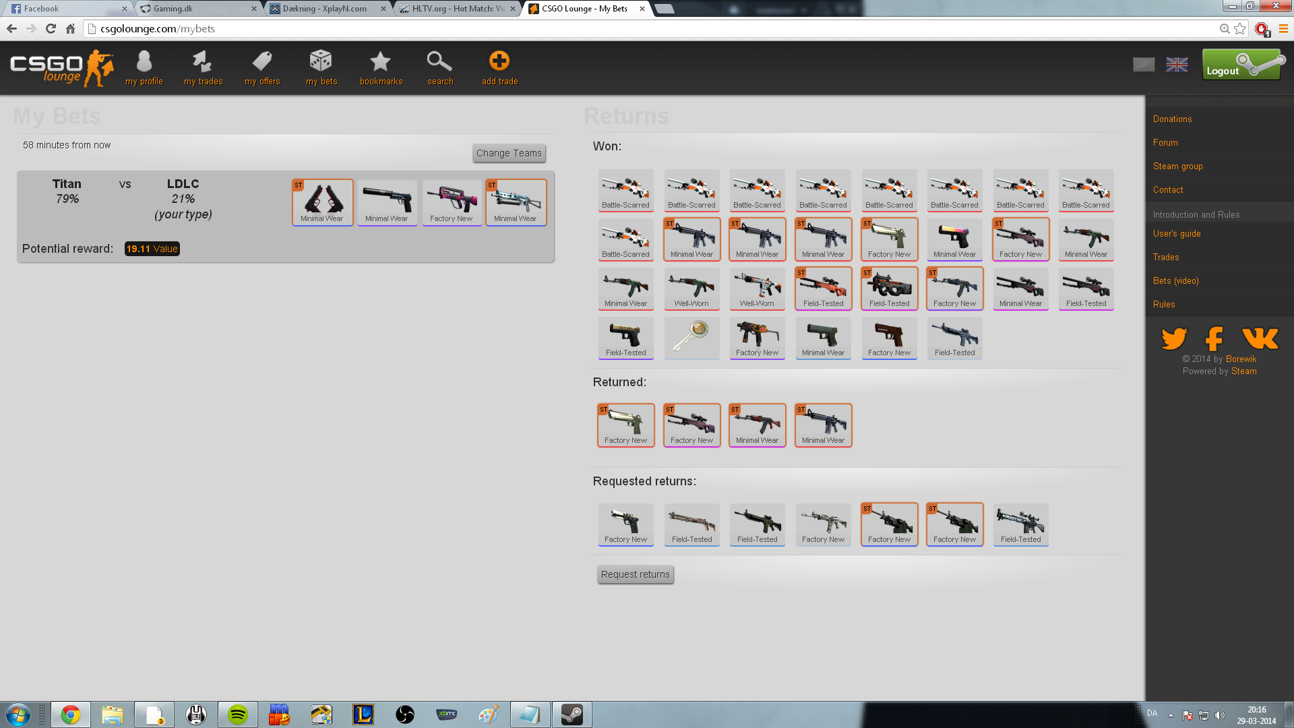Open the Forum link

pos(1165,142)
